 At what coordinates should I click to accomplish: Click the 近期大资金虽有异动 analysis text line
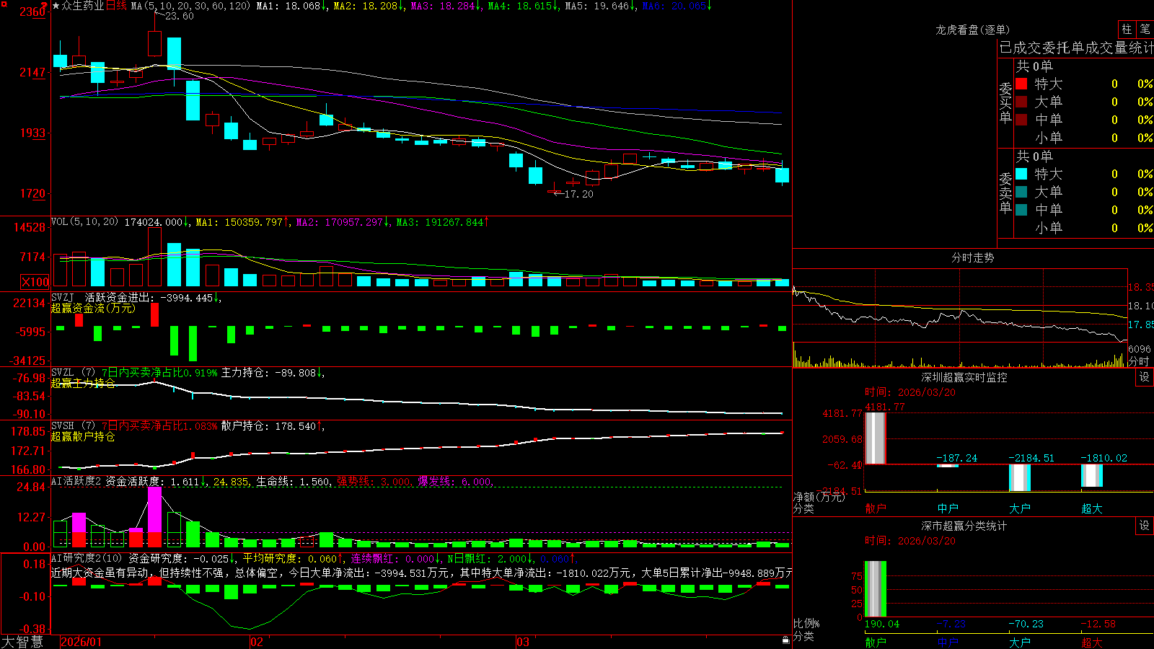[421, 573]
